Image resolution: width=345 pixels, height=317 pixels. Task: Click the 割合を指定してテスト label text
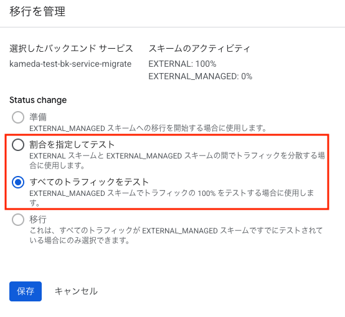point(72,145)
